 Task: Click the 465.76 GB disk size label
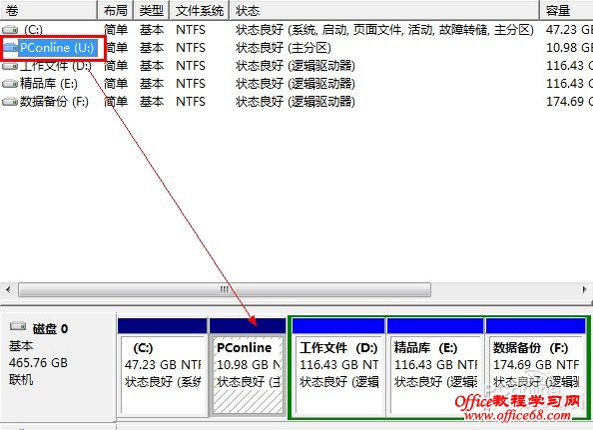38,363
